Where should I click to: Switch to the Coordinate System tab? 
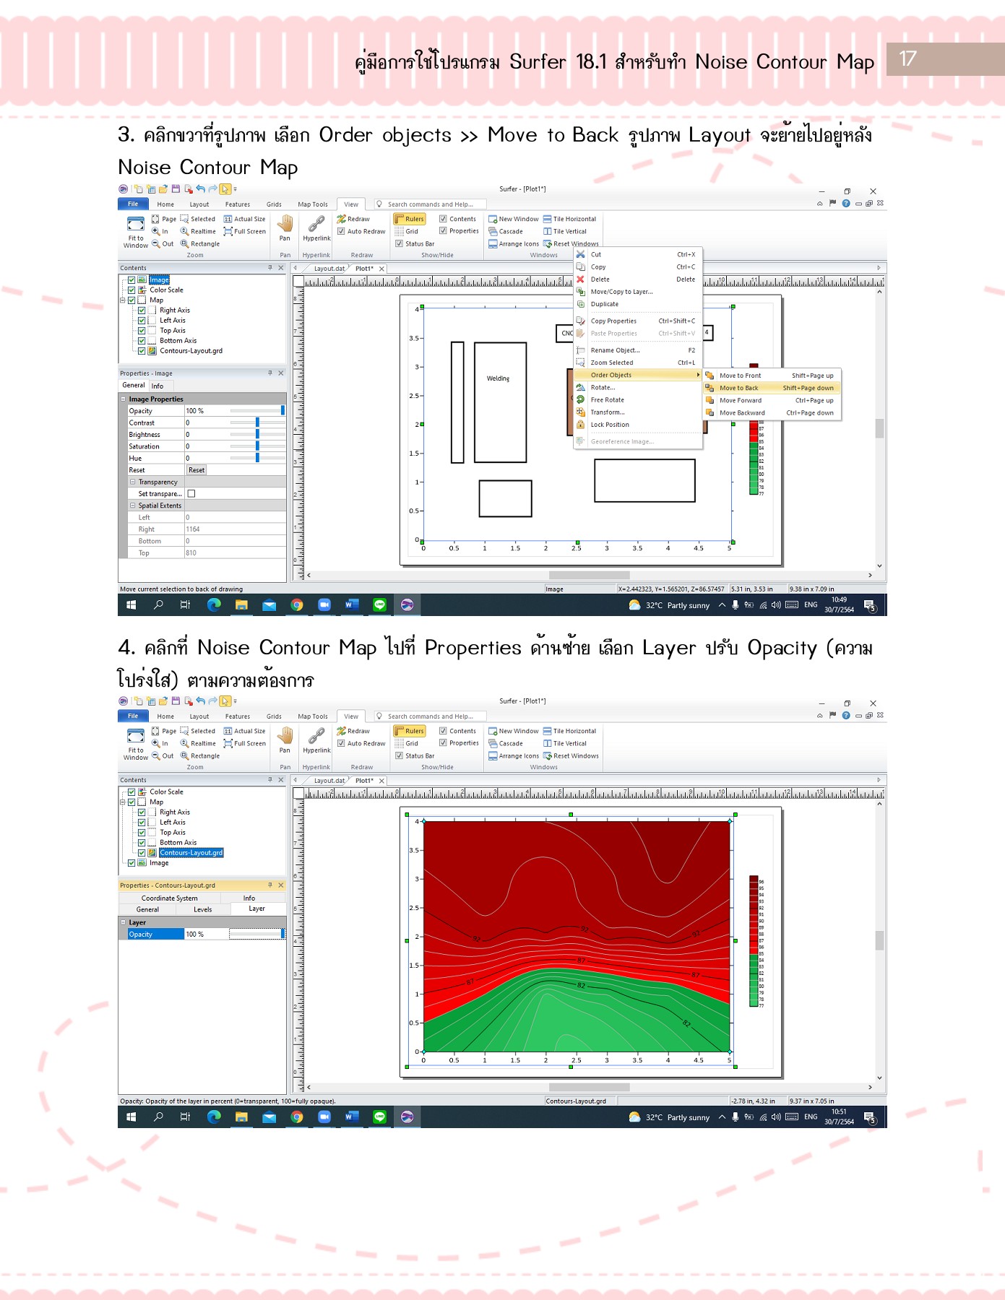169,898
